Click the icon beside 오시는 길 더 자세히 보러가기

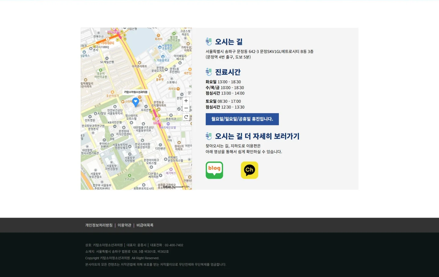[x=208, y=136]
